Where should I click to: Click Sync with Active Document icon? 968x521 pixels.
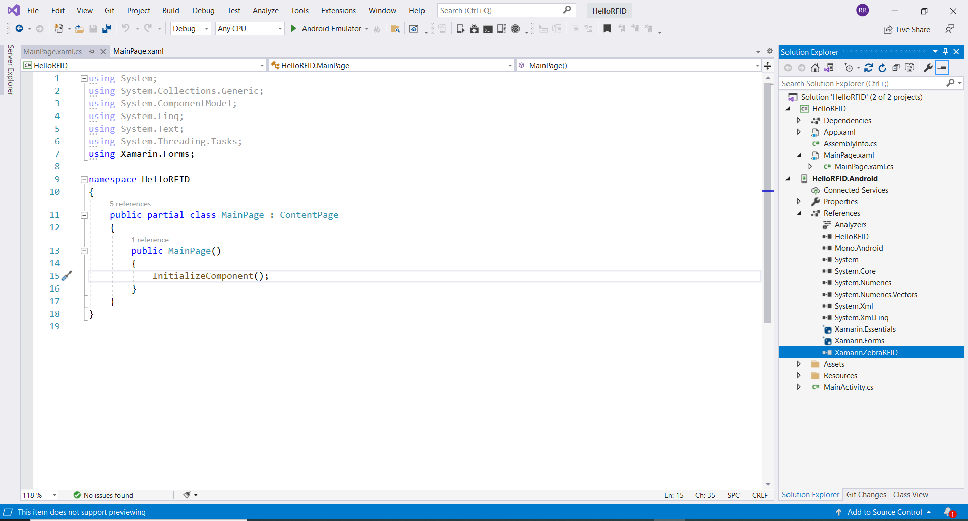click(869, 68)
